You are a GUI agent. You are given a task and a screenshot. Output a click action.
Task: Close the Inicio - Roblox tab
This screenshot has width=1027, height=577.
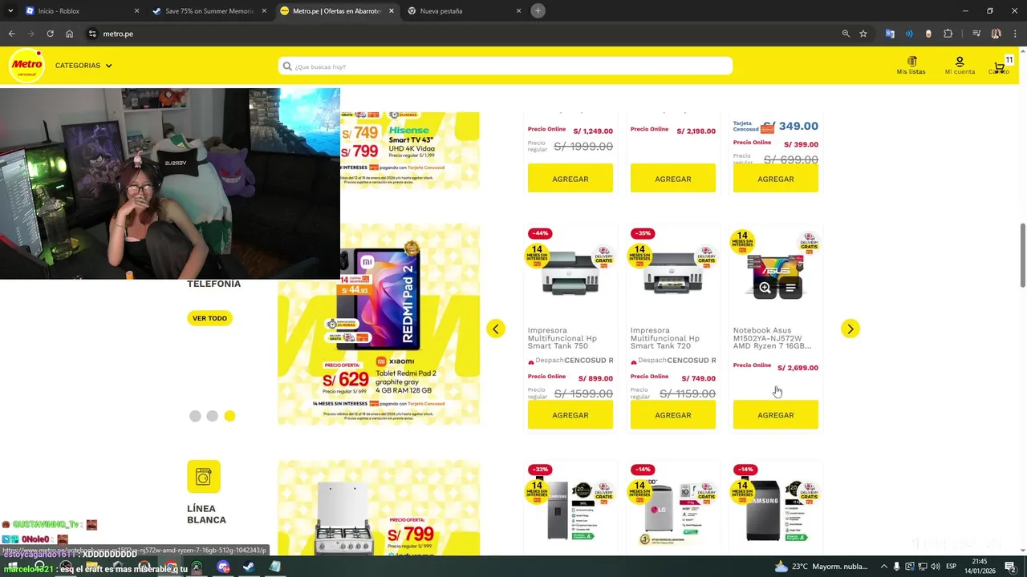click(136, 11)
